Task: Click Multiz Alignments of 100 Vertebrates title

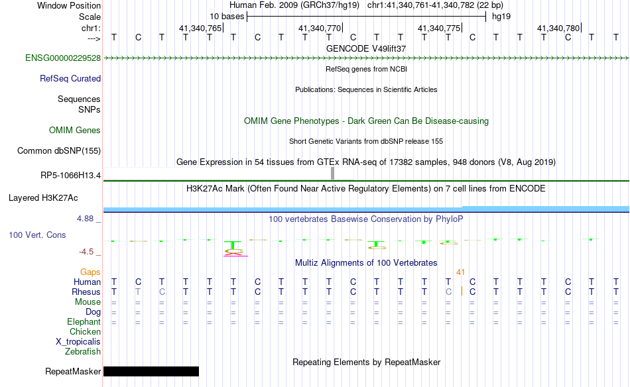Action: [x=366, y=263]
